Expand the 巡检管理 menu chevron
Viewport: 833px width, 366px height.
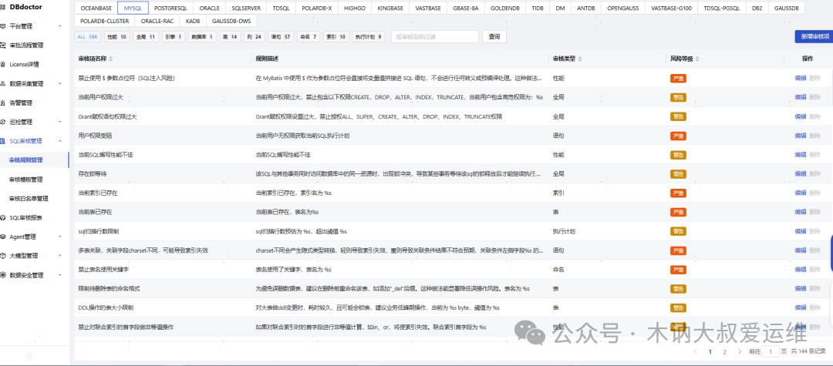(60, 122)
